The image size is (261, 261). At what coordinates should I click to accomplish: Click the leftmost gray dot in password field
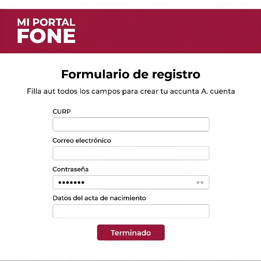[x=198, y=182]
